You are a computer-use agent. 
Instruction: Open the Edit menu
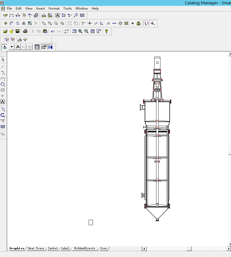[x=19, y=8]
